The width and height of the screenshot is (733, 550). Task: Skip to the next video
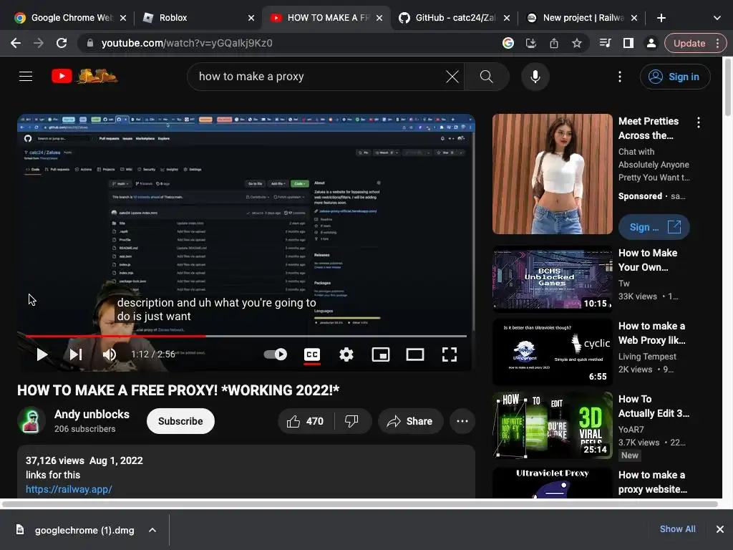pos(76,354)
